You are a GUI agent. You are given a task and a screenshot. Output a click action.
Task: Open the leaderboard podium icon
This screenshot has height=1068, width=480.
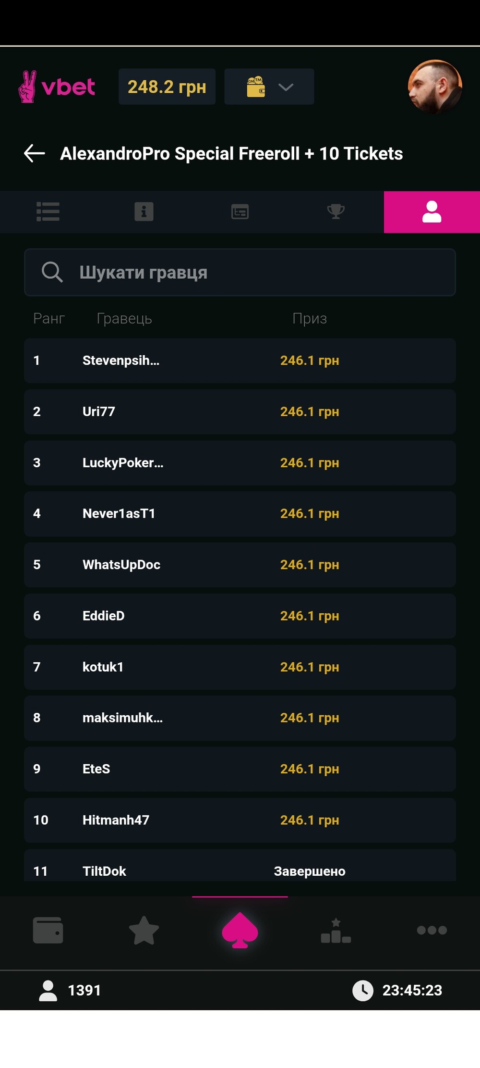coord(336,931)
